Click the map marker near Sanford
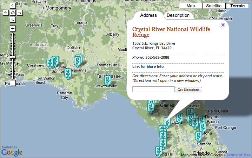Image resolution: width=252 pixels, height=158 pixels. click(198, 136)
